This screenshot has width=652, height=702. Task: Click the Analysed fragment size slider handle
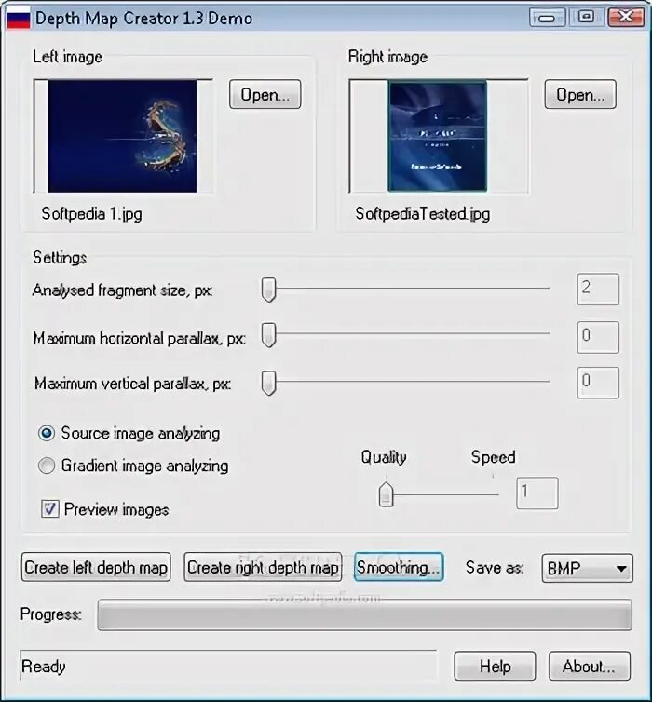pyautogui.click(x=268, y=290)
